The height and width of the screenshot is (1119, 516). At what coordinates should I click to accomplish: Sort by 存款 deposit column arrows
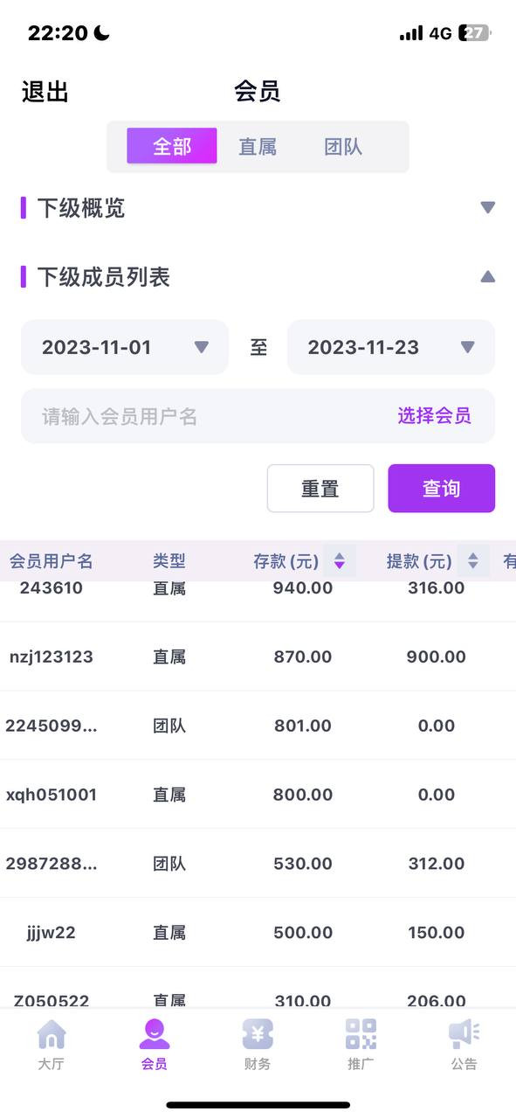(x=340, y=561)
